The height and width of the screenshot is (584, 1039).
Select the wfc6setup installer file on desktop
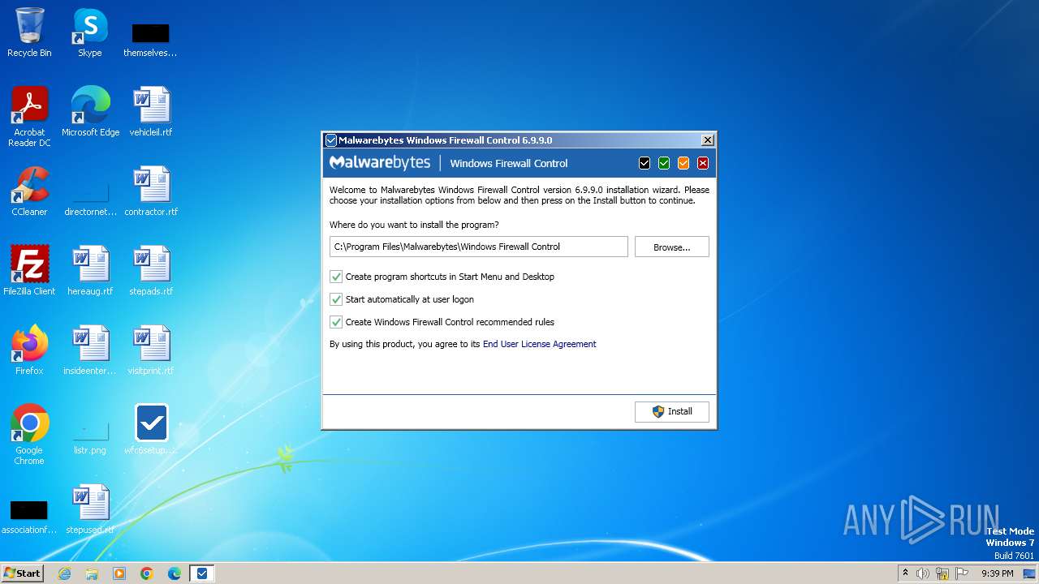coord(151,430)
